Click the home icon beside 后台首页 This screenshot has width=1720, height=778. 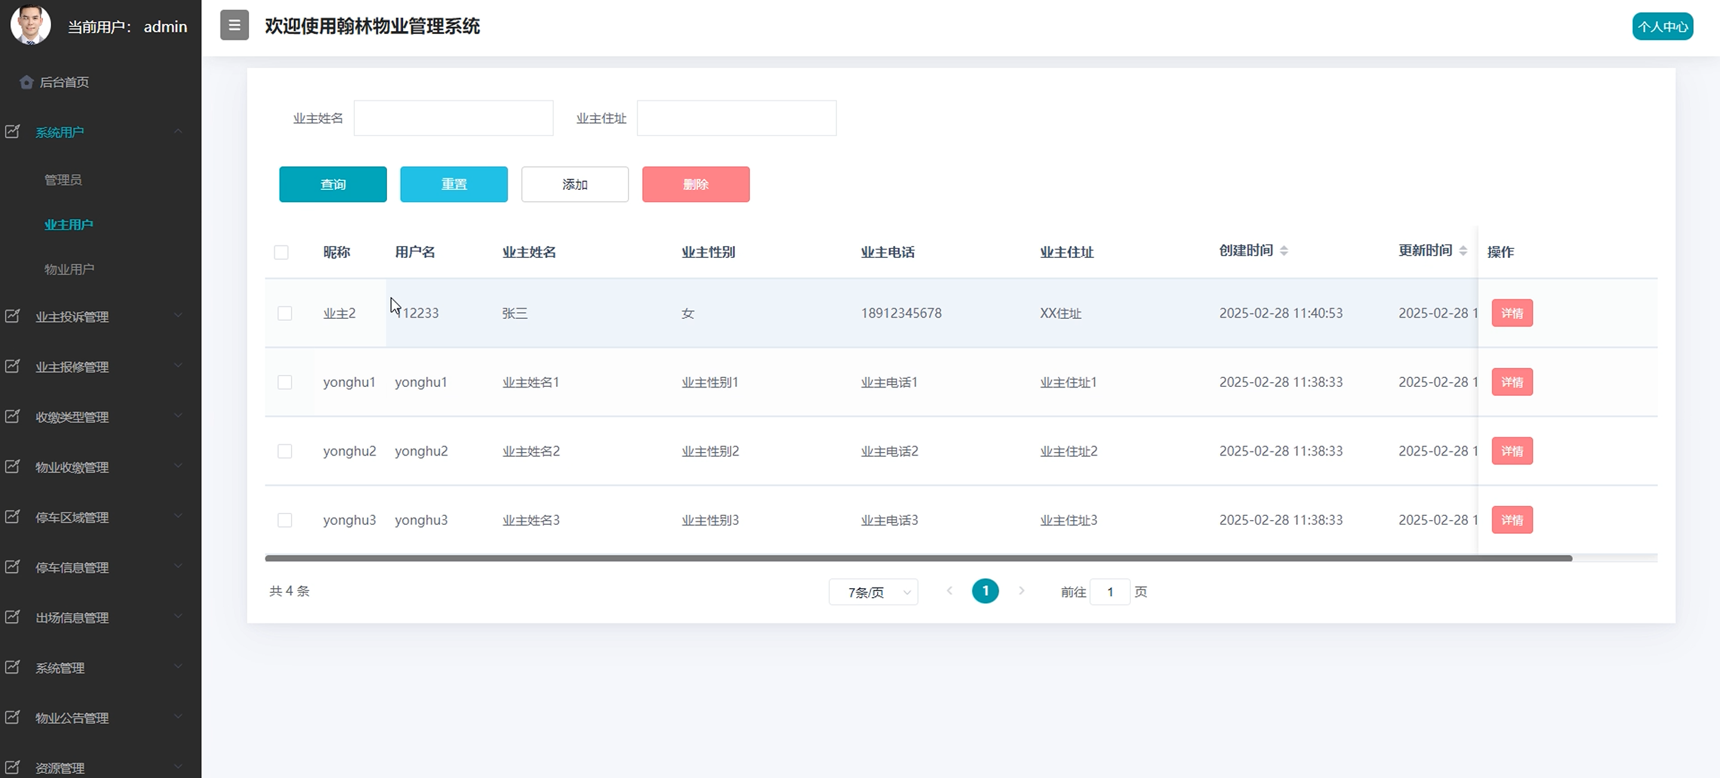point(27,82)
